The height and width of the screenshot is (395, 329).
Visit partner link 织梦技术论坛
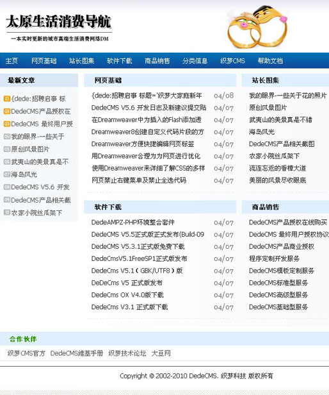pos(127,353)
